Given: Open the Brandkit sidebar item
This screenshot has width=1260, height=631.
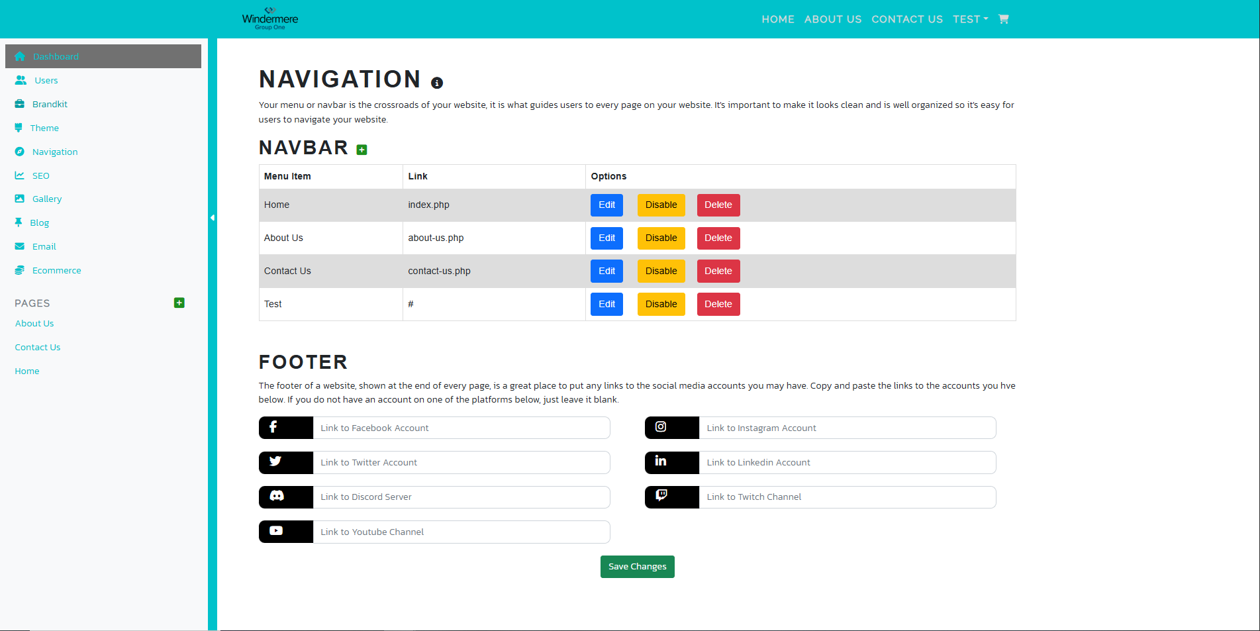Looking at the screenshot, I should [x=50, y=104].
